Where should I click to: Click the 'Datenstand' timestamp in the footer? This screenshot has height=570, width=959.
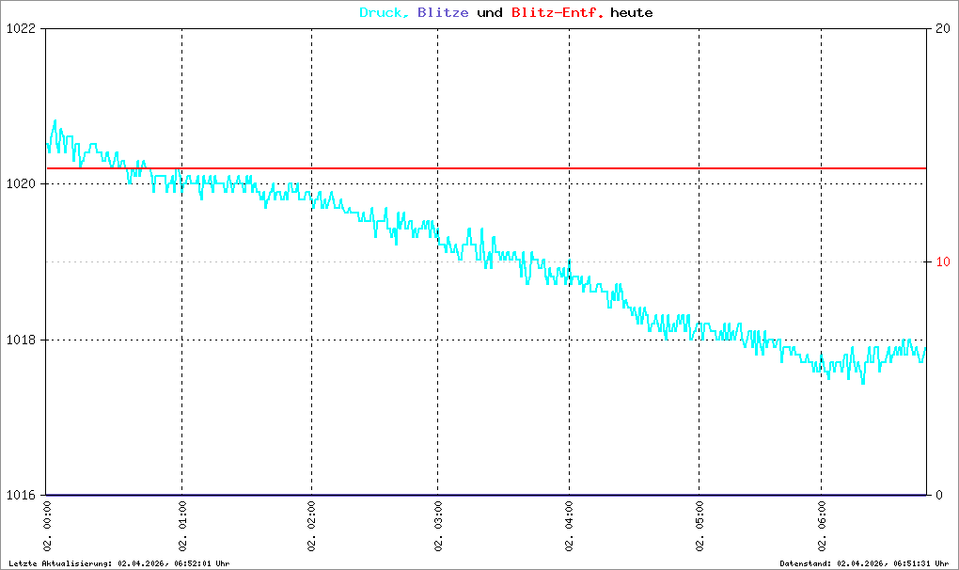click(x=863, y=563)
